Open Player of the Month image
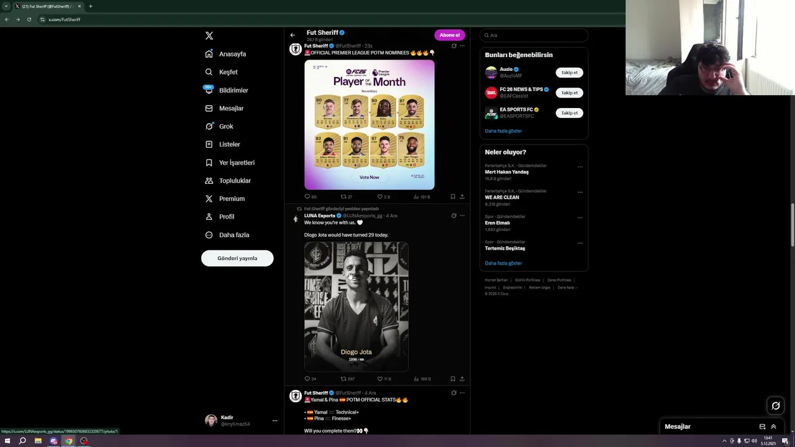The width and height of the screenshot is (795, 447). [370, 124]
